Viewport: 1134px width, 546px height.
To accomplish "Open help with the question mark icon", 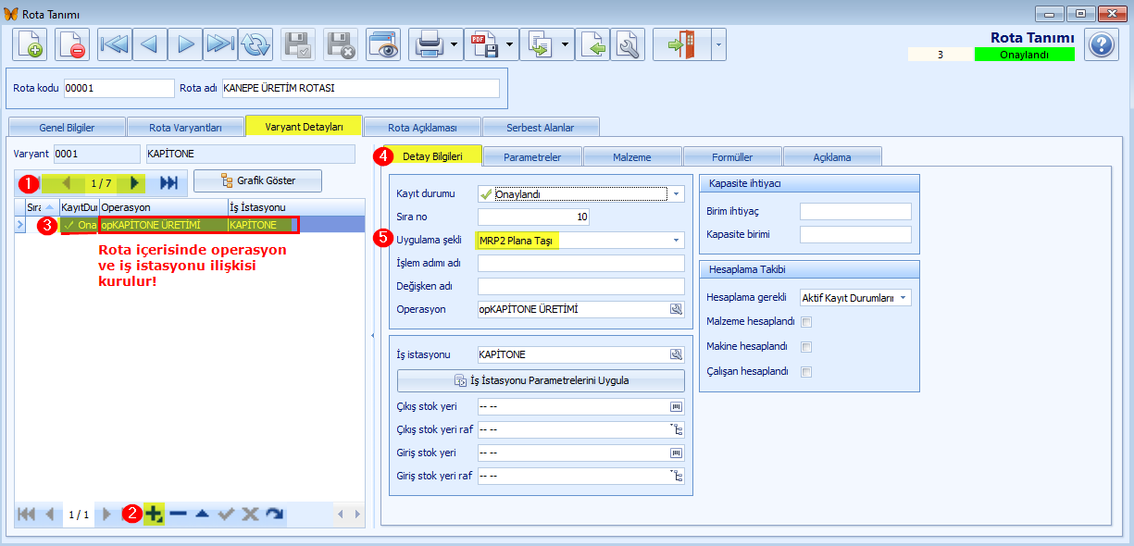I will [x=1102, y=44].
